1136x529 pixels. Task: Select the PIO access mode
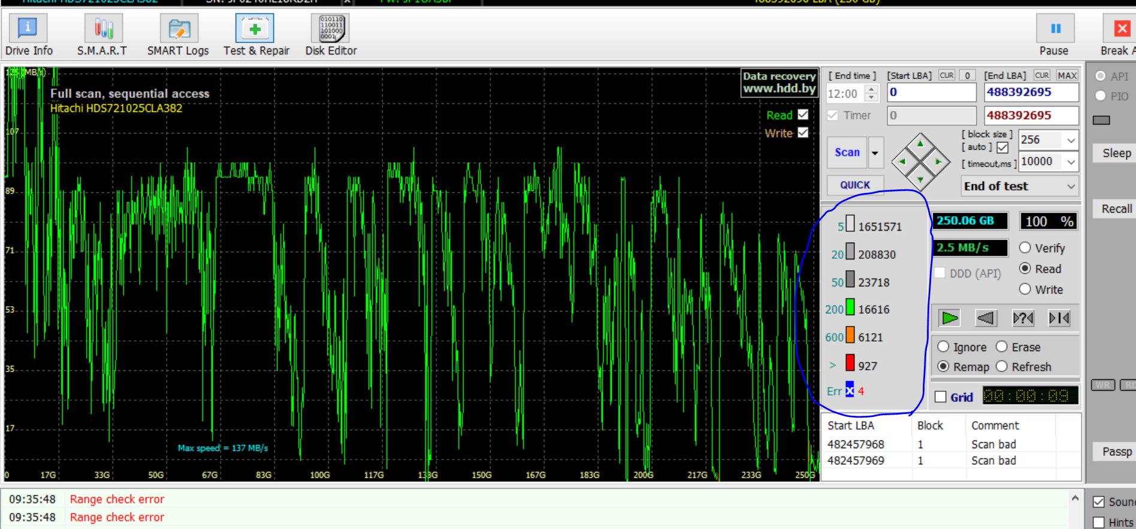(1101, 96)
